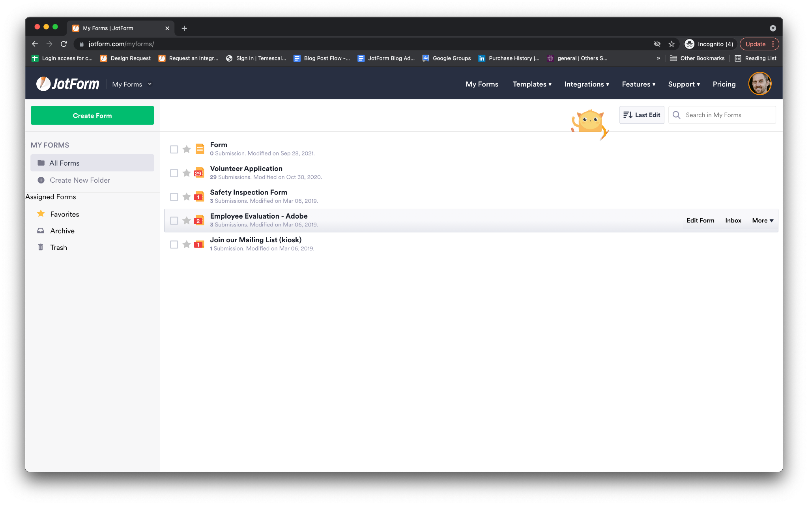808x505 pixels.
Task: Tick the Join our Mailing List checkbox
Action: (x=174, y=245)
